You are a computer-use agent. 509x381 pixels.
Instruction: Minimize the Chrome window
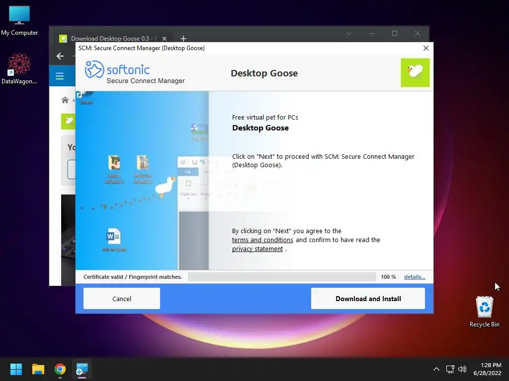[372, 33]
